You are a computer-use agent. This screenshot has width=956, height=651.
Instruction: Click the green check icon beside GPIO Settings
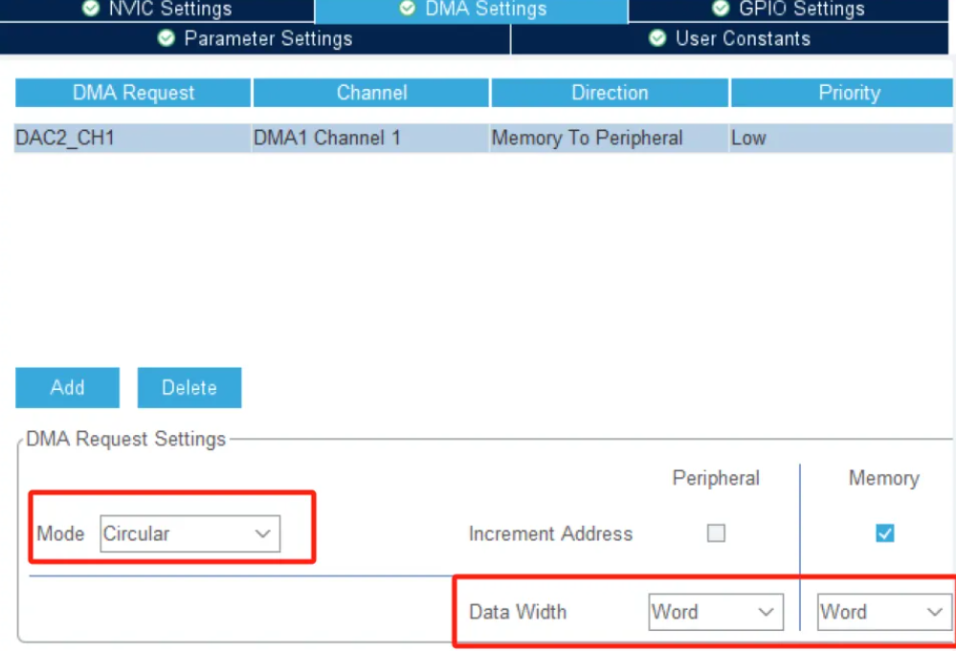click(721, 9)
